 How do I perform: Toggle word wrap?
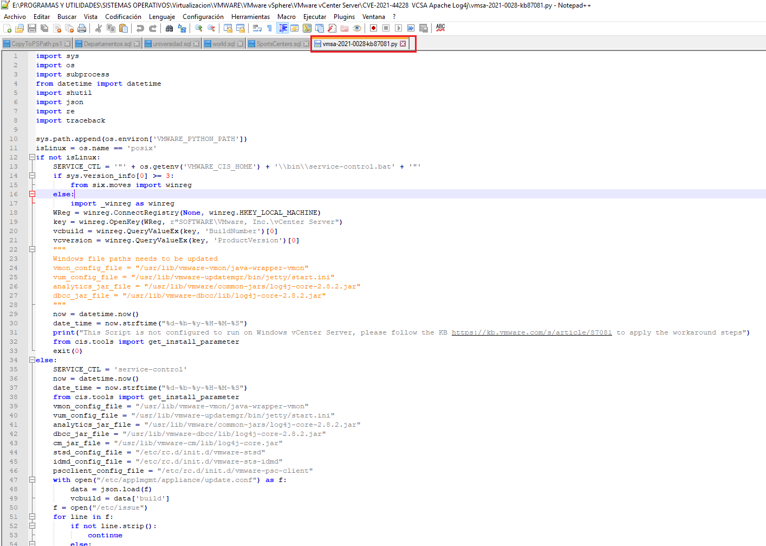pyautogui.click(x=257, y=28)
